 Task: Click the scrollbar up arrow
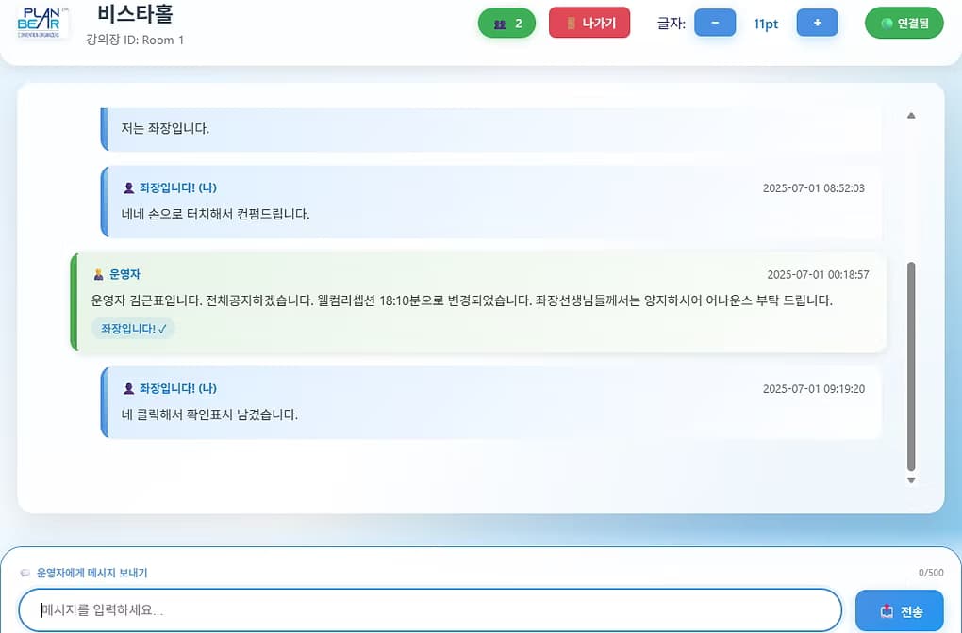pyautogui.click(x=911, y=115)
